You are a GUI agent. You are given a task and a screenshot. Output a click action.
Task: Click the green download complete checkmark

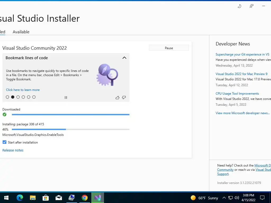(4, 114)
